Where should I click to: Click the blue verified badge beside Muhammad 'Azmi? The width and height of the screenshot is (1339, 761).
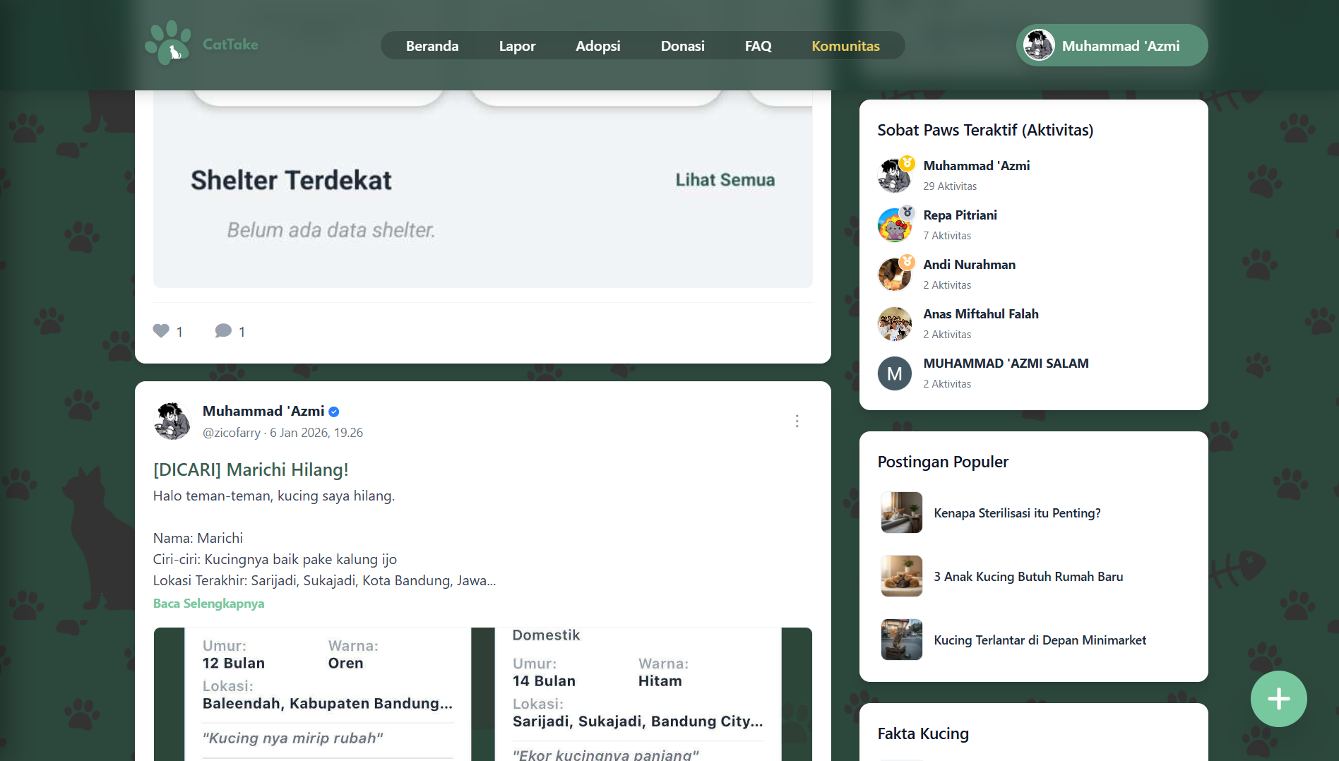[x=334, y=412]
